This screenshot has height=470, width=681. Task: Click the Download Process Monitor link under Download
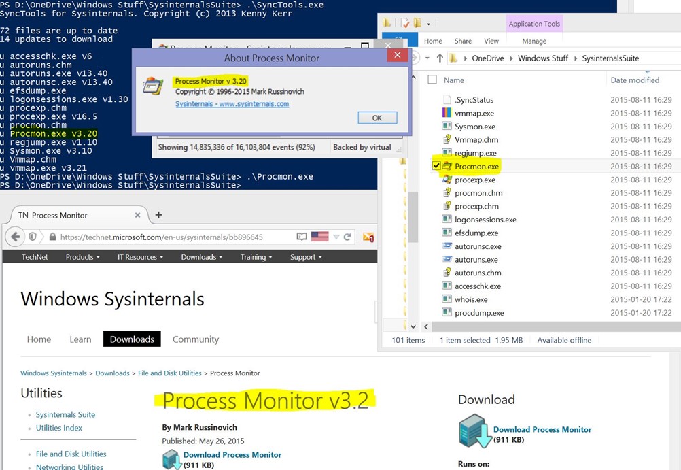542,430
